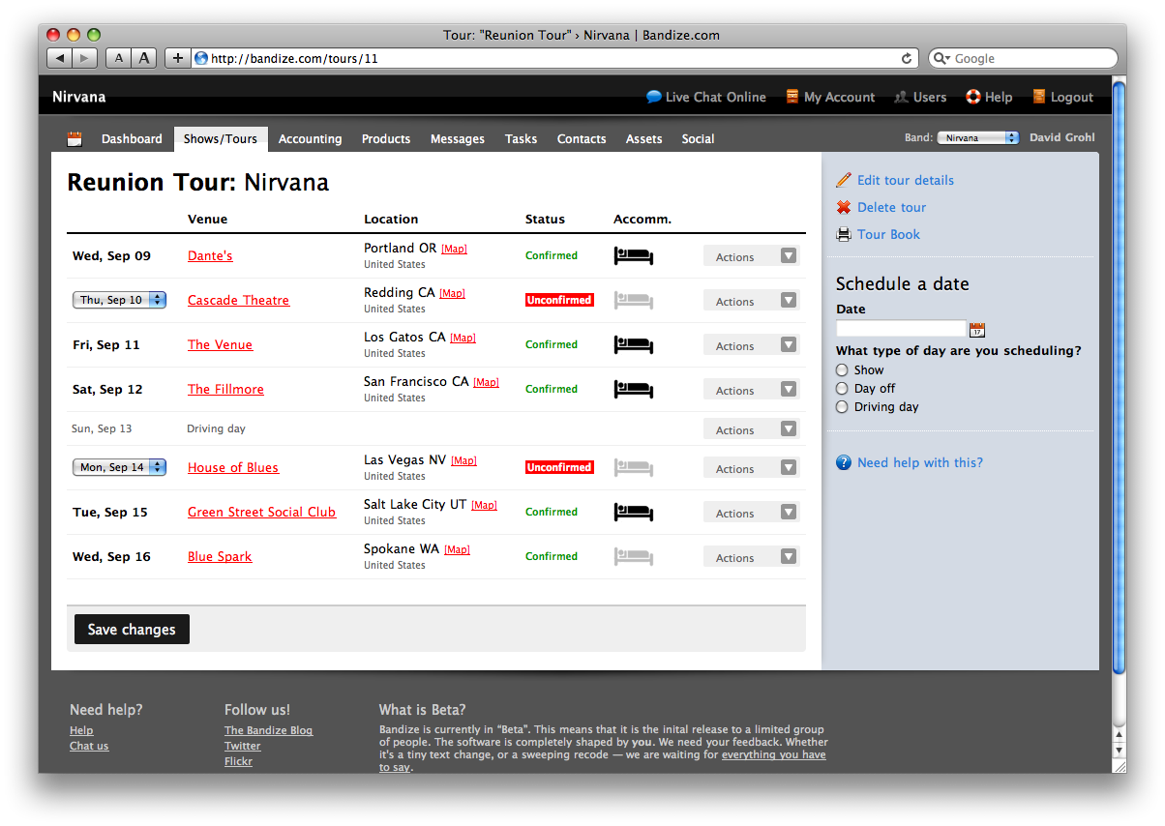The height and width of the screenshot is (826, 1165).
Task: Click the printer icon for Tour Book
Action: pyautogui.click(x=844, y=234)
